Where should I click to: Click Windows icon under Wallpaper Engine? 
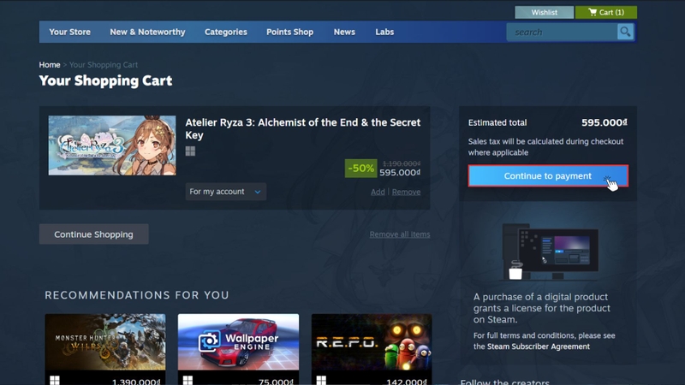coord(188,380)
